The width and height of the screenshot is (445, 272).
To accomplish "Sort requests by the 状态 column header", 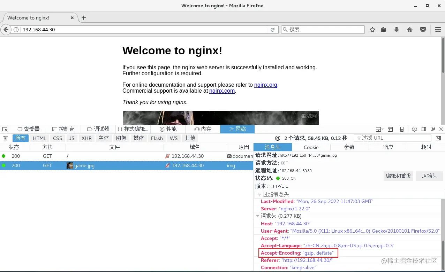I will [x=15, y=147].
